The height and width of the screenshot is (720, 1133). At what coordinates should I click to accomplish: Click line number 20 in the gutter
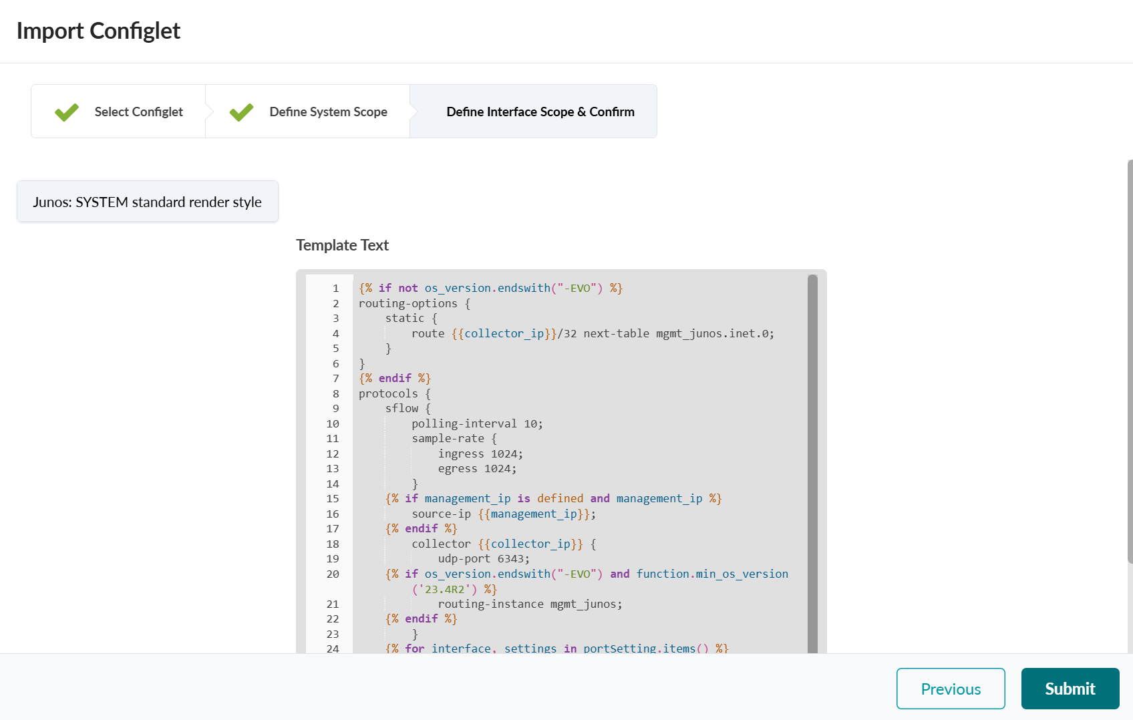[x=333, y=574]
